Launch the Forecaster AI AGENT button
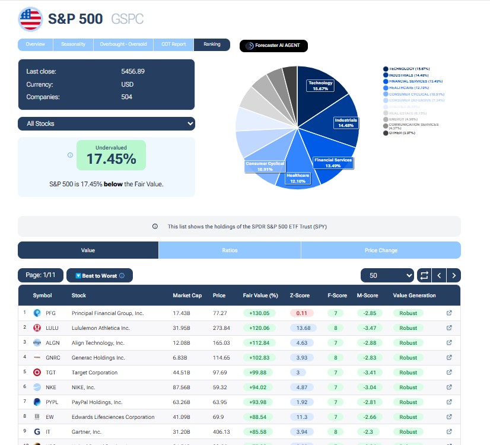The width and height of the screenshot is (490, 445). pyautogui.click(x=273, y=46)
